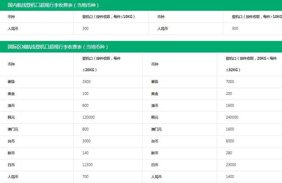The width and height of the screenshot is (282, 183).
Task: Click the 人民币 label beside 1400
Action: pyautogui.click(x=157, y=177)
